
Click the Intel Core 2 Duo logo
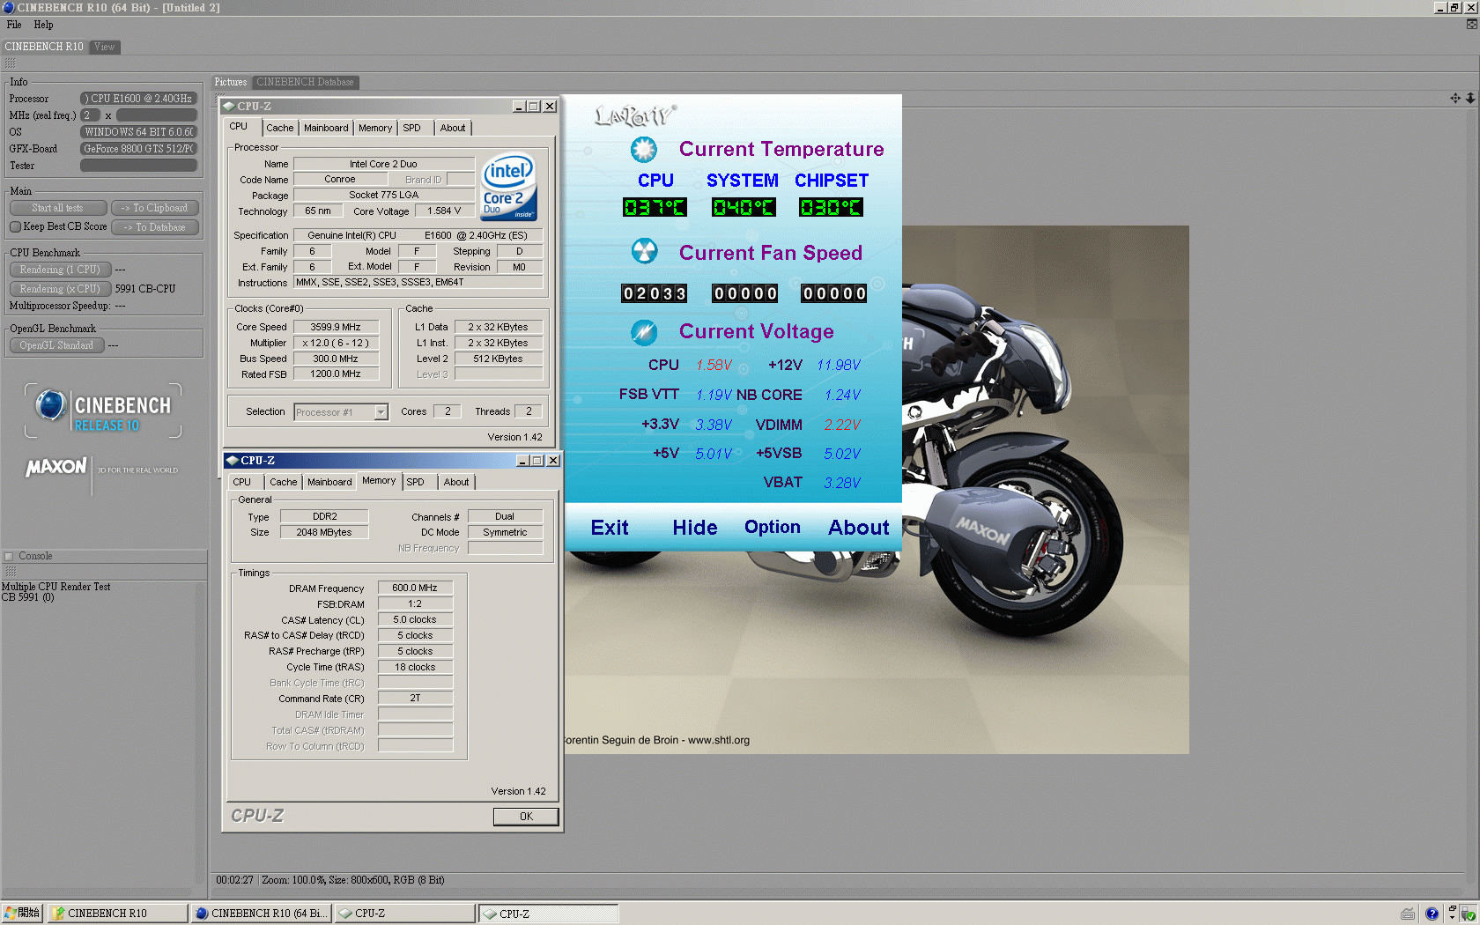point(509,188)
